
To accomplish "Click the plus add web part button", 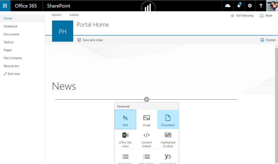I will pyautogui.click(x=147, y=99).
